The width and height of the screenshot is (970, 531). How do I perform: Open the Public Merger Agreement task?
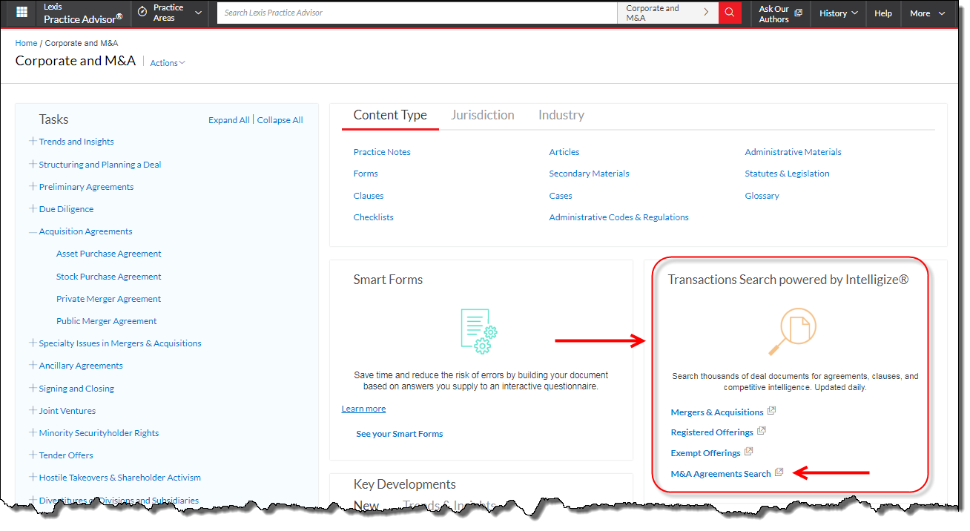click(107, 321)
